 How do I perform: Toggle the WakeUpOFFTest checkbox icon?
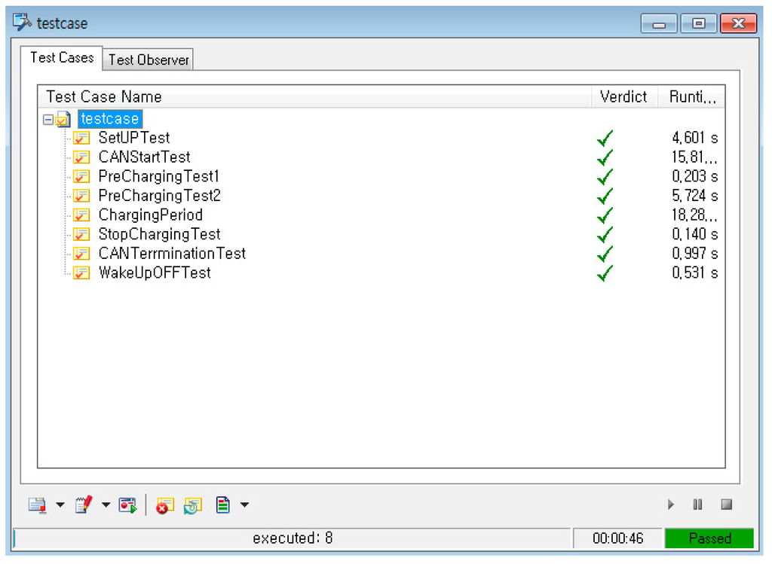[x=81, y=273]
